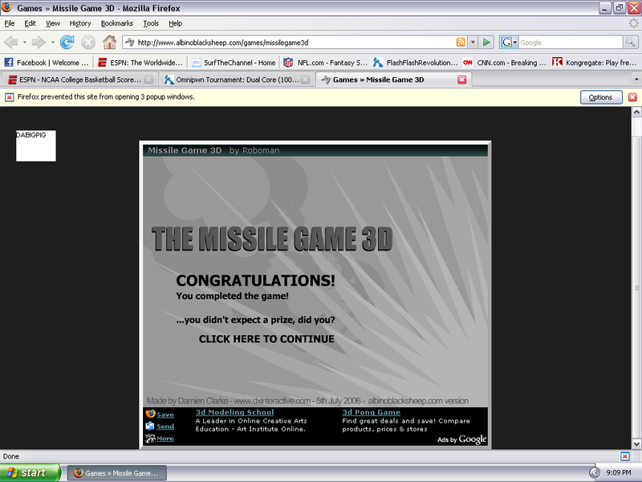The height and width of the screenshot is (482, 642).
Task: Open the address bar URL history dropdown
Action: click(x=473, y=42)
